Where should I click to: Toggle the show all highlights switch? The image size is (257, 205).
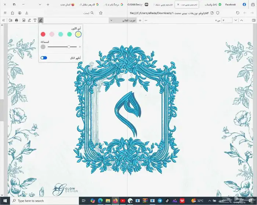coord(44,58)
